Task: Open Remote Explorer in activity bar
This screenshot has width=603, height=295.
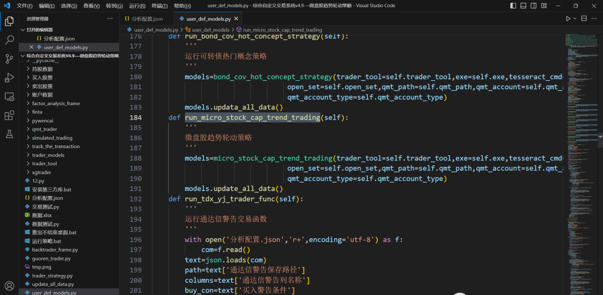Action: point(9,96)
